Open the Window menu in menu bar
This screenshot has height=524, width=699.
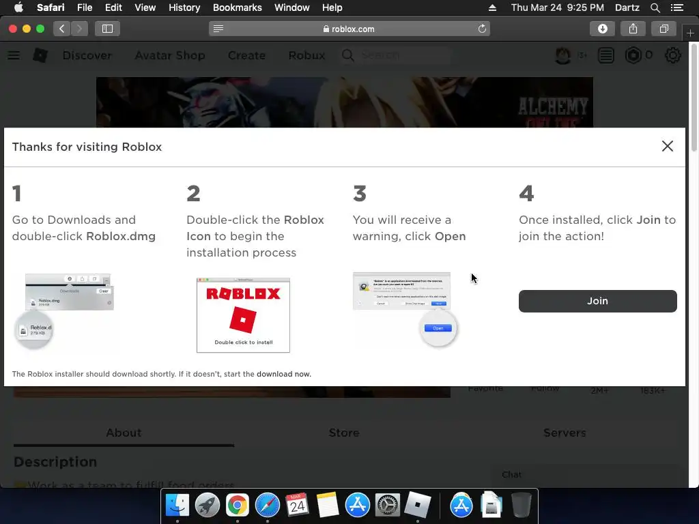291,8
